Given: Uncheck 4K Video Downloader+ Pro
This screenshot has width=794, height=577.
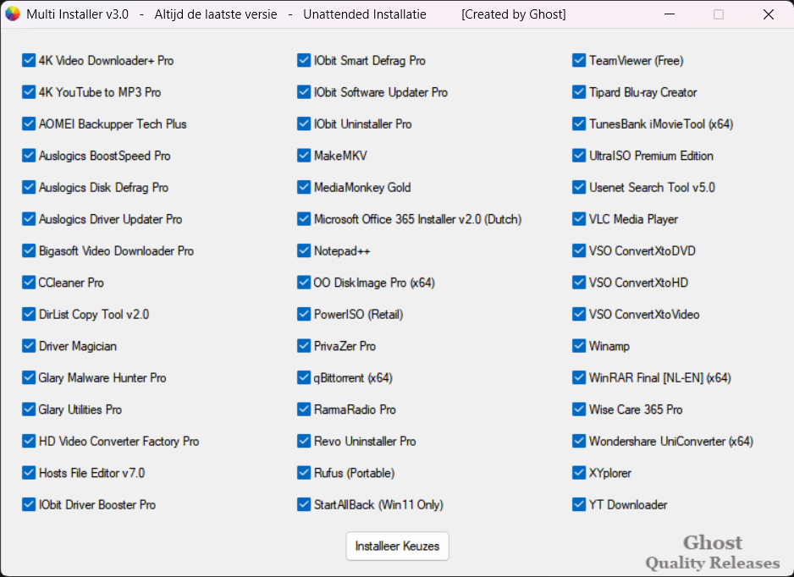Looking at the screenshot, I should [x=29, y=61].
